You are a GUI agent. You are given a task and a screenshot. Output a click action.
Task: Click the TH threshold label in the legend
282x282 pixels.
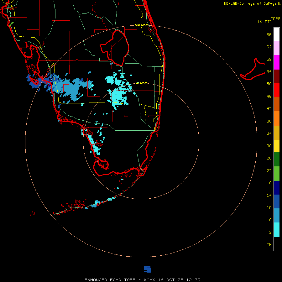[269, 245]
